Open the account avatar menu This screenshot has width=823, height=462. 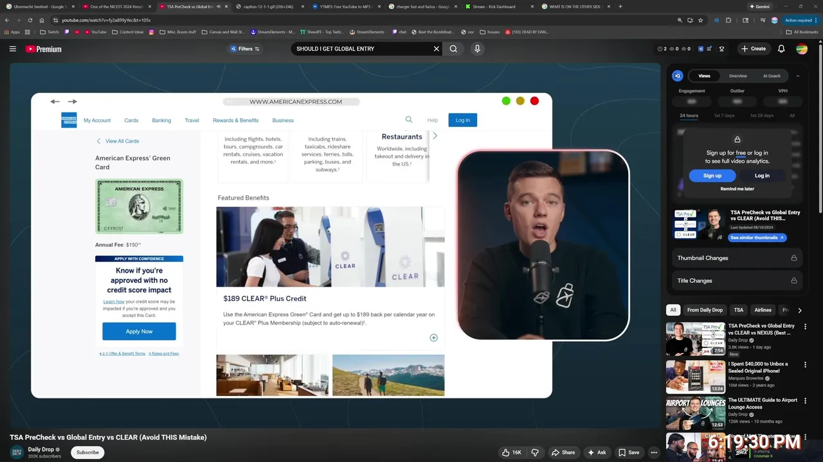click(802, 49)
